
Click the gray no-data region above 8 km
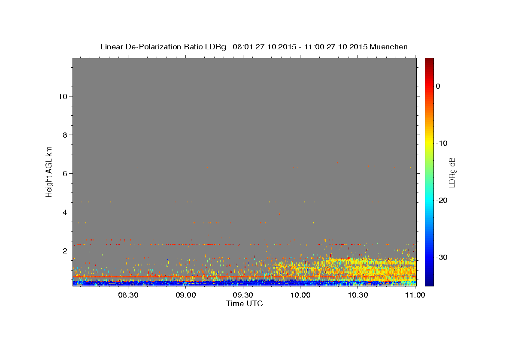[244, 96]
